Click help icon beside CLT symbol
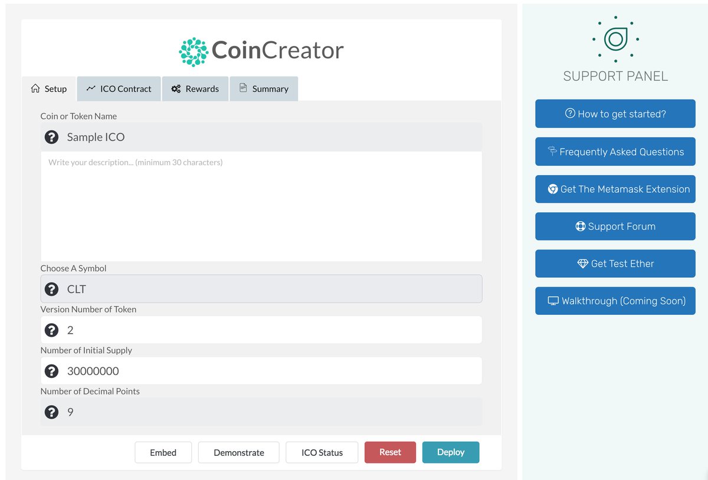Screen dimensions: 708x480 (52, 289)
